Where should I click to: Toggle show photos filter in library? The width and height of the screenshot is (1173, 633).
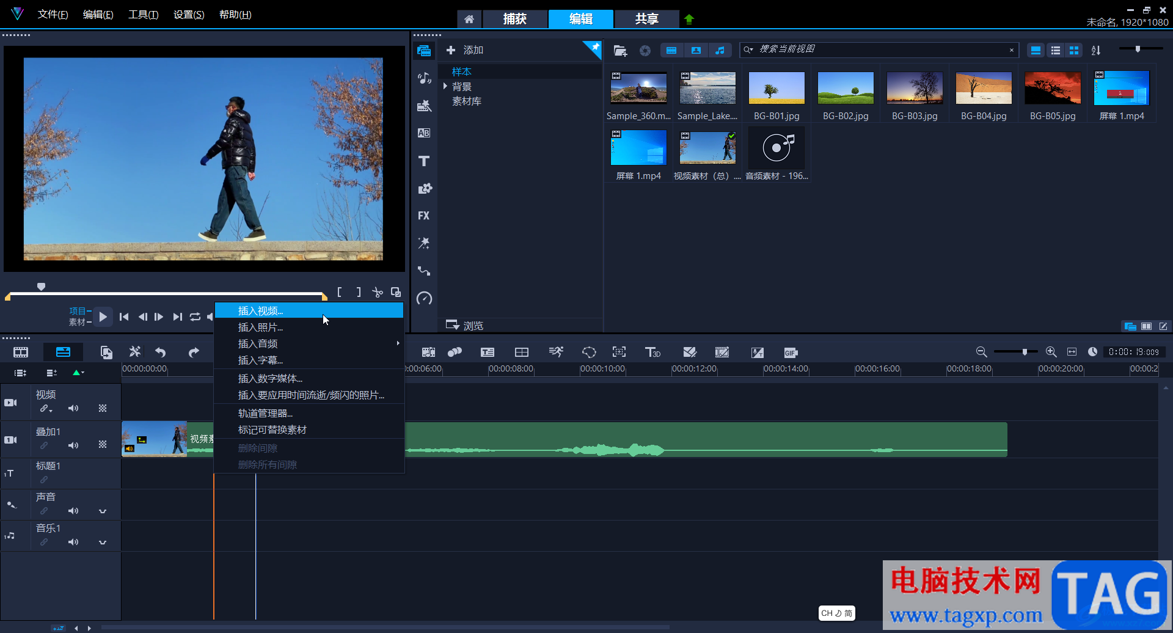coord(696,51)
